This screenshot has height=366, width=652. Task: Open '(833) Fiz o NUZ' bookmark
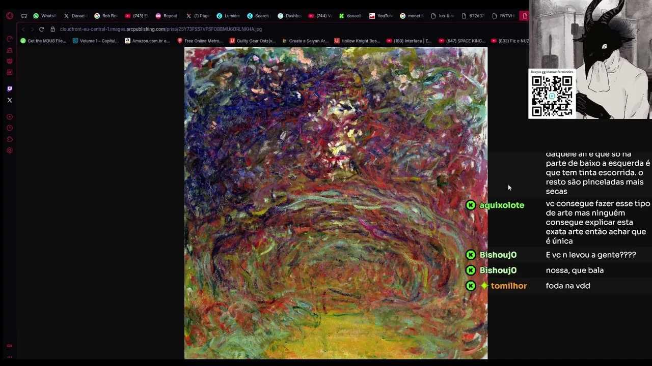click(509, 41)
